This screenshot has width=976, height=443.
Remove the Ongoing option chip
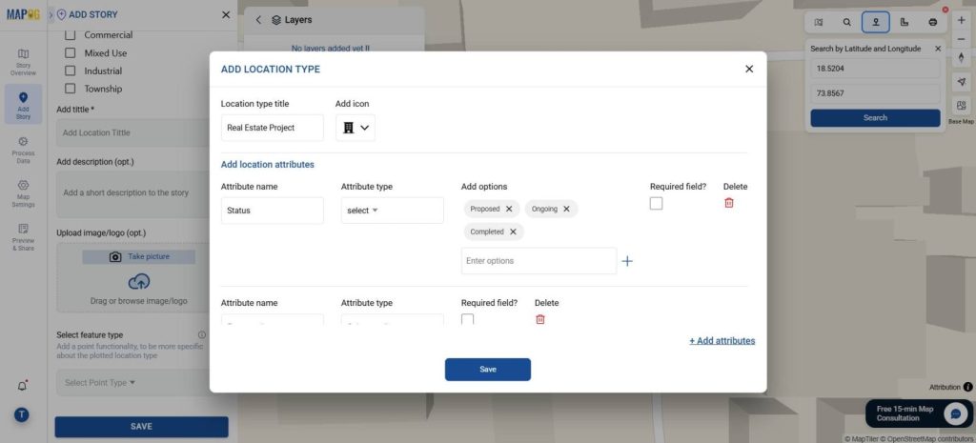pos(566,209)
